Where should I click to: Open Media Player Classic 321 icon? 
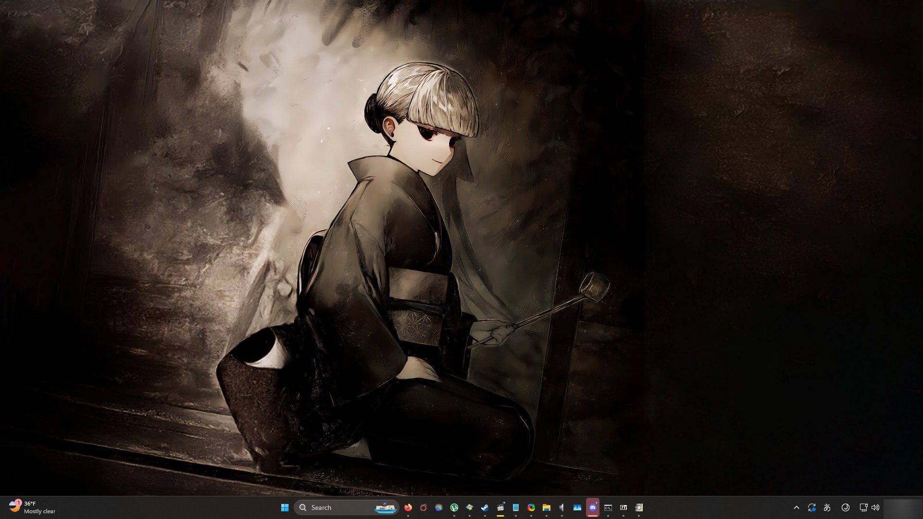tap(500, 507)
